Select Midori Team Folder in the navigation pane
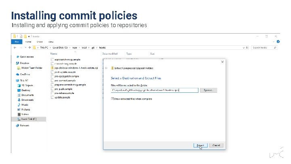 30,68
